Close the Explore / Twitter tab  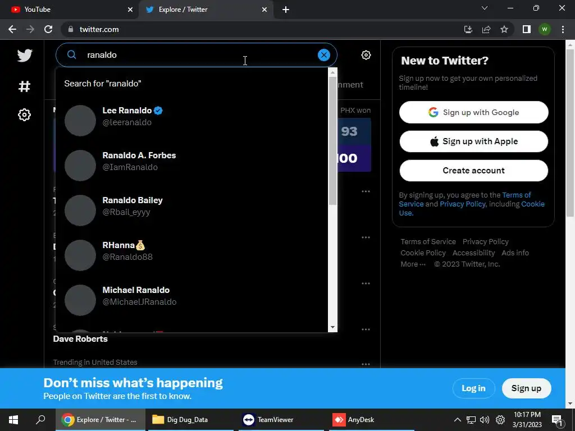(x=264, y=10)
